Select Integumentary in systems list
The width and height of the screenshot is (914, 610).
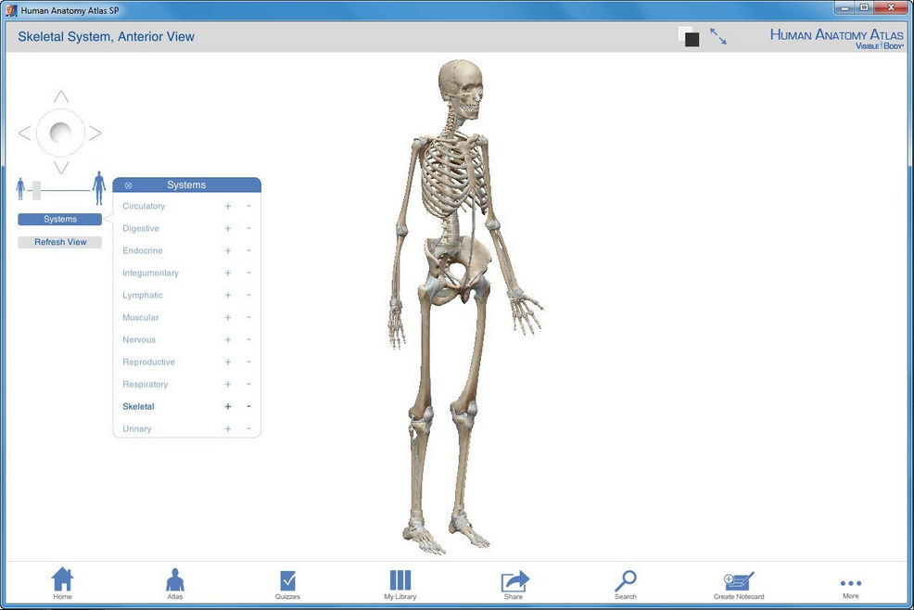pos(150,273)
